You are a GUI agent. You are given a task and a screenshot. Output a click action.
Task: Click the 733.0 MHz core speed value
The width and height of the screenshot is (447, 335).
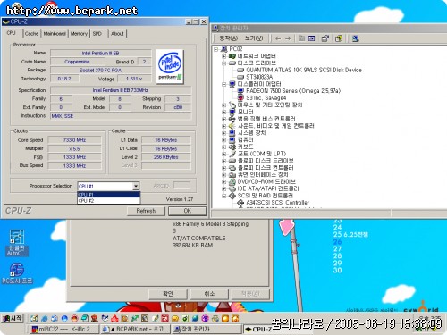74,140
